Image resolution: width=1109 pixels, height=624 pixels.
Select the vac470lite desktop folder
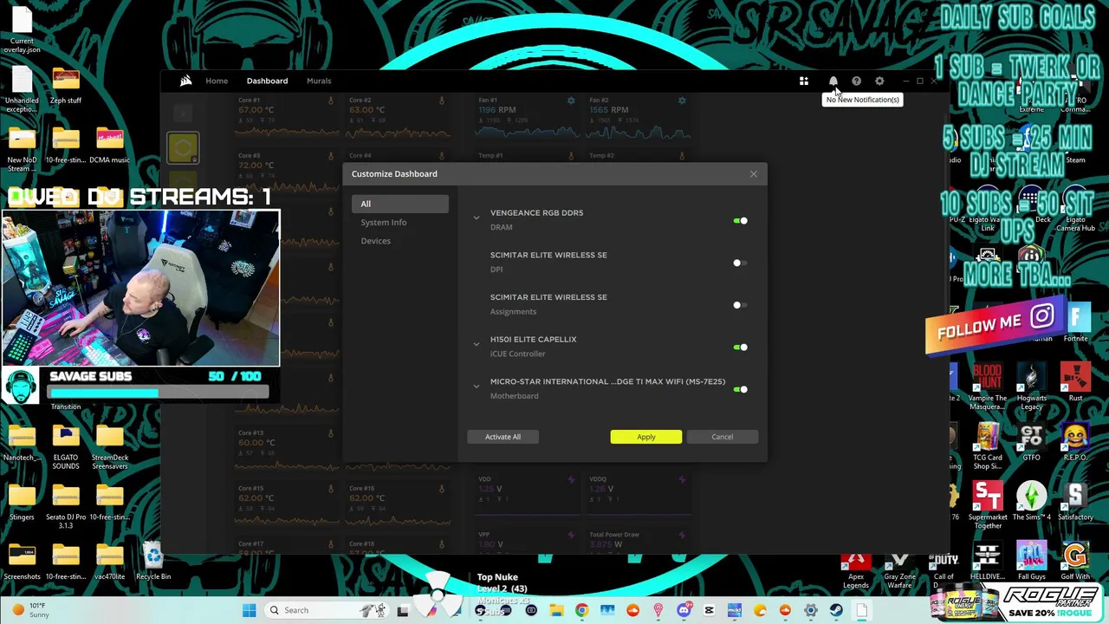(109, 562)
